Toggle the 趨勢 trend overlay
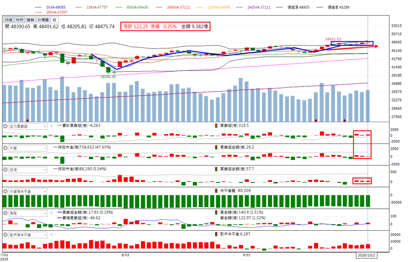408x262 pixels. coord(30,20)
